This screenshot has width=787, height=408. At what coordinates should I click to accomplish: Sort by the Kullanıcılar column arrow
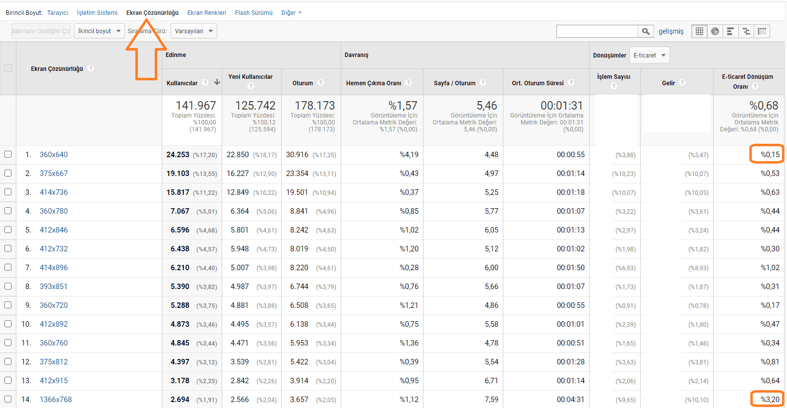coord(217,82)
